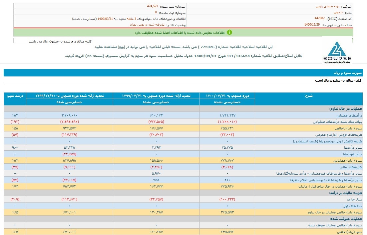Click the percent change cell for «سایر درآمدها»
Viewport: 367px width, 235px height.
(15, 148)
